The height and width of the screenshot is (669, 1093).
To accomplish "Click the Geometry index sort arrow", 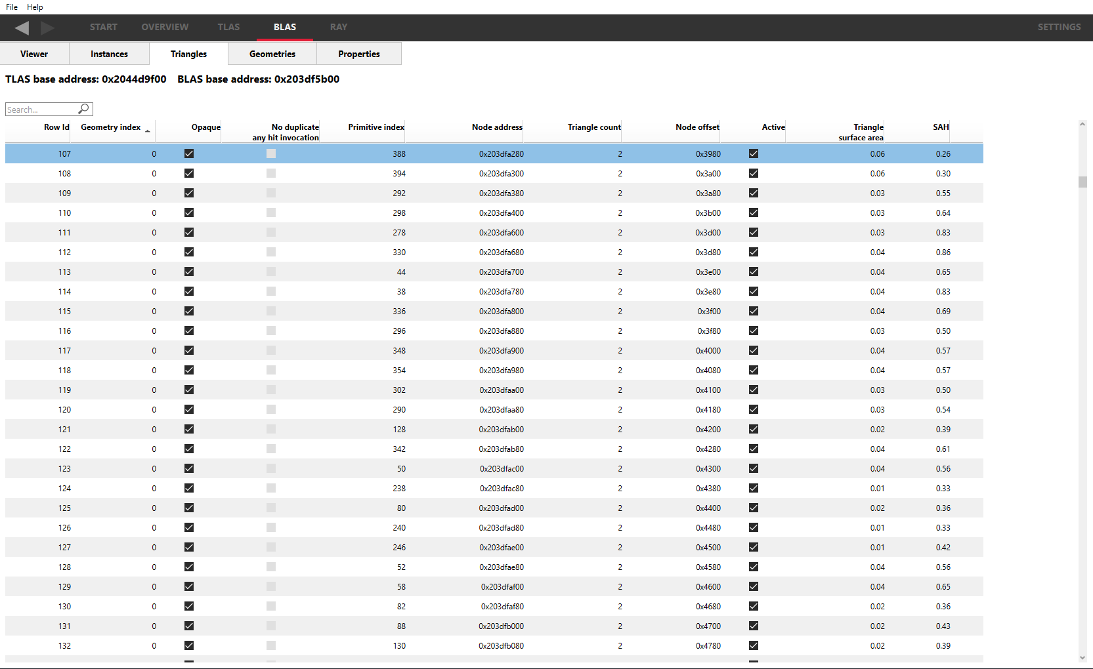I will tap(148, 131).
